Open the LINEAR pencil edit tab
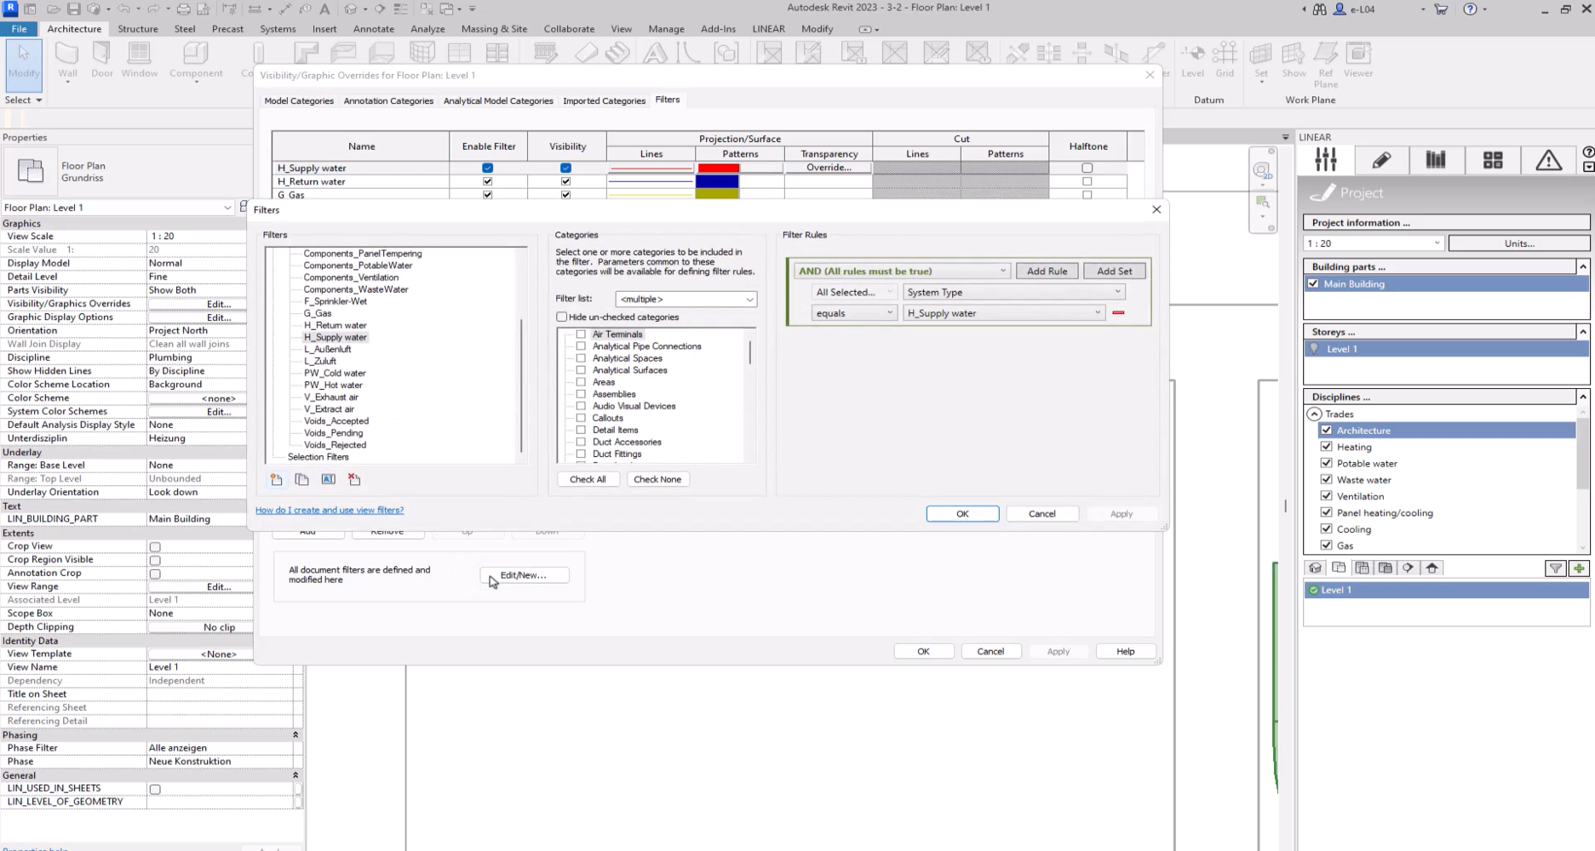 coord(1380,160)
